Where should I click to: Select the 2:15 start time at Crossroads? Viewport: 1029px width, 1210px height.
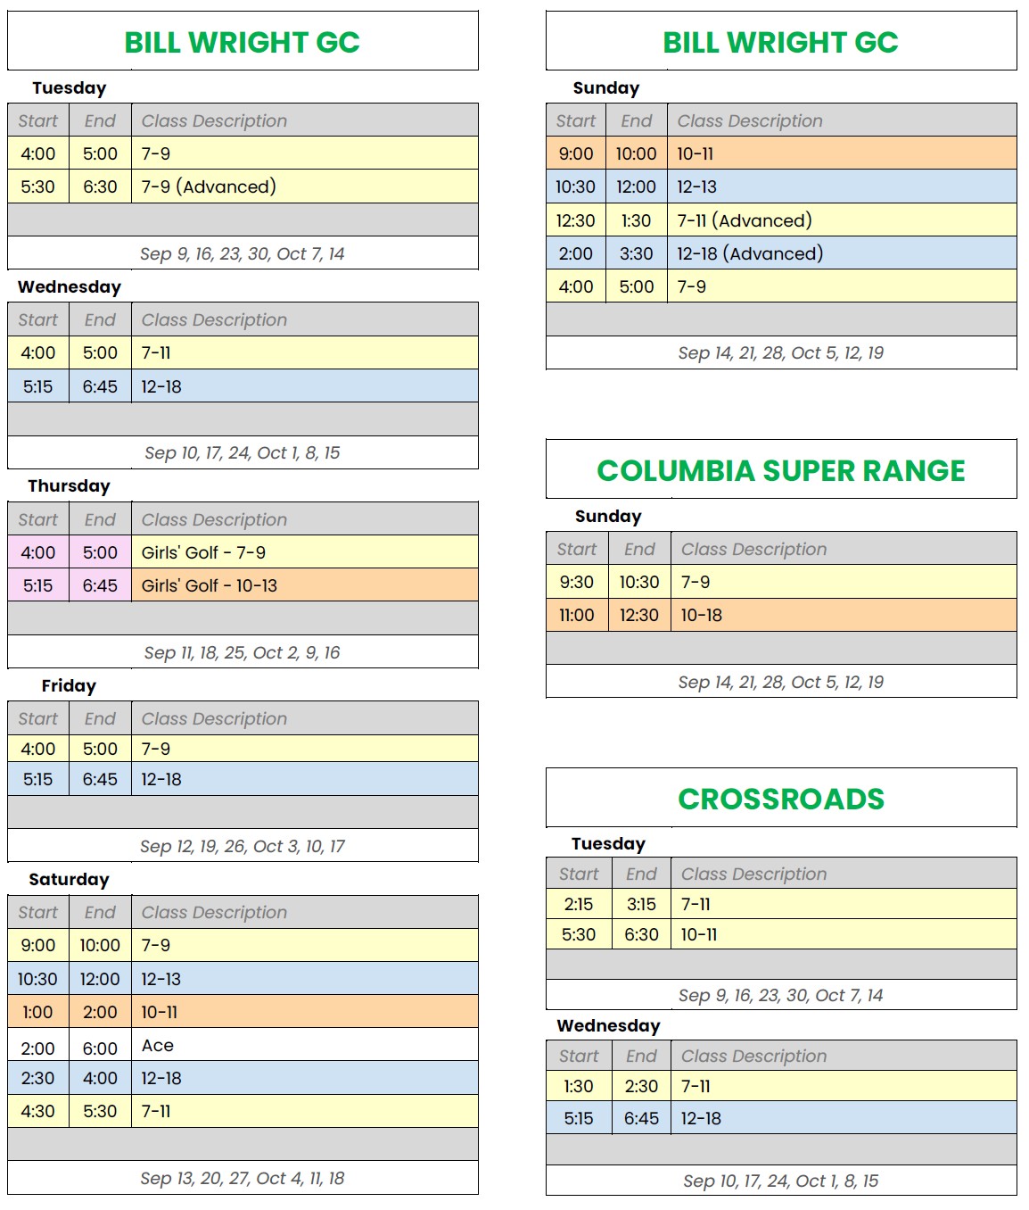pos(578,904)
